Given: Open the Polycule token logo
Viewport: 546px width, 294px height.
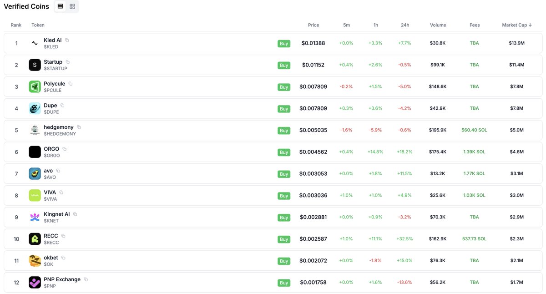Looking at the screenshot, I should [x=35, y=87].
